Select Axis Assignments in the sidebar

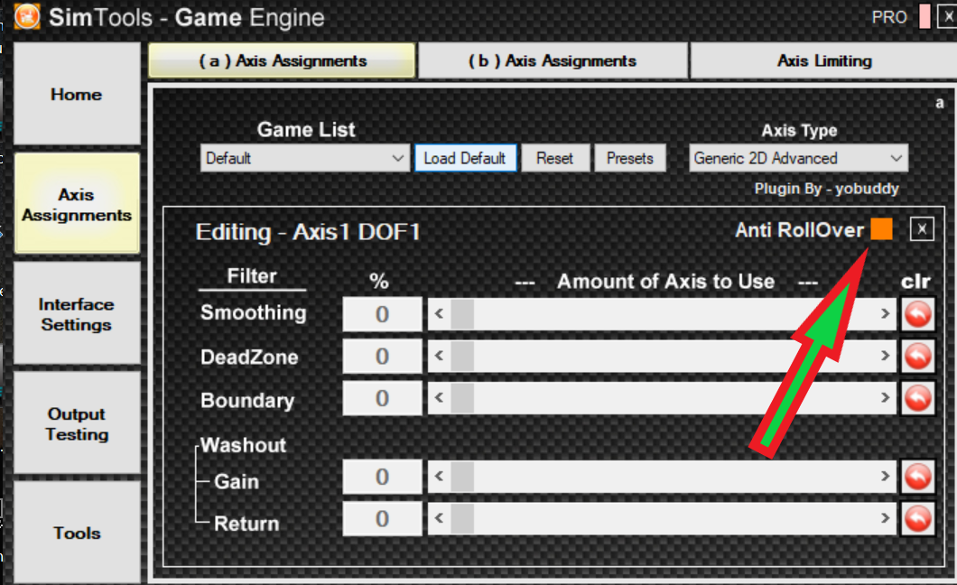click(x=77, y=204)
